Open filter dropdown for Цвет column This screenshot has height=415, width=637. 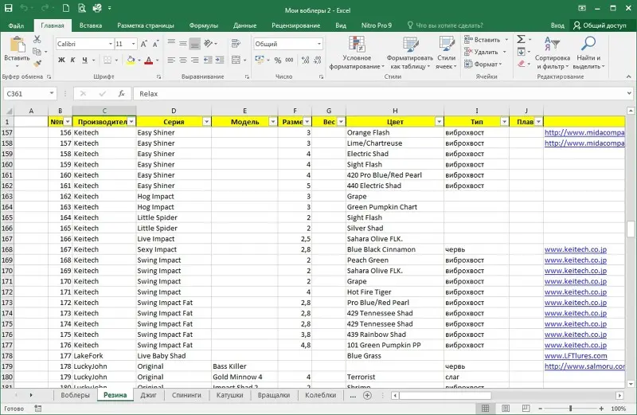[440, 122]
